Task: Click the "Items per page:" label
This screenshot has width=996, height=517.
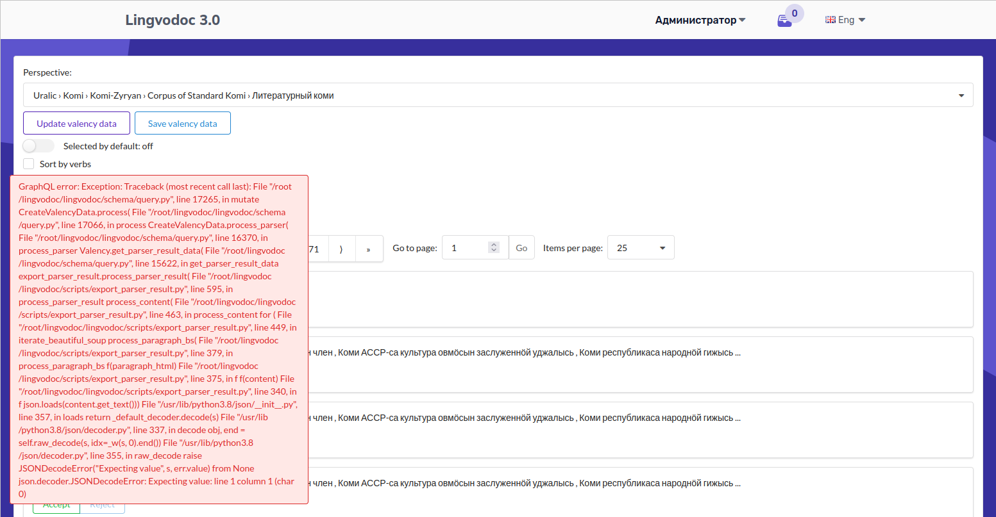Action: (x=573, y=248)
